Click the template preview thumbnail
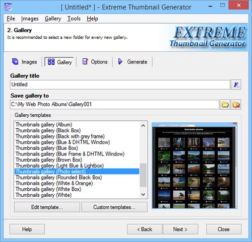The height and width of the screenshot is (242, 252). tap(195, 166)
